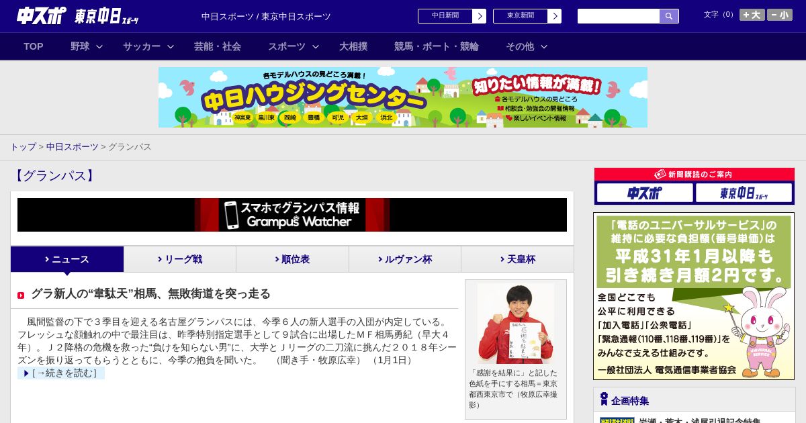Open the 中日新聞 link button

pos(451,16)
